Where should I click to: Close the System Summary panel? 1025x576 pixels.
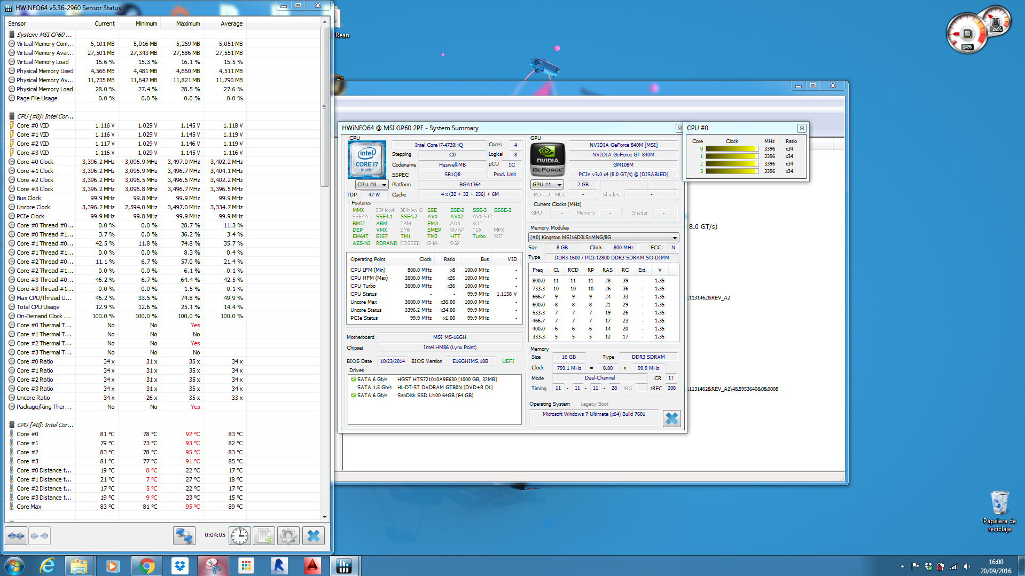[679, 128]
